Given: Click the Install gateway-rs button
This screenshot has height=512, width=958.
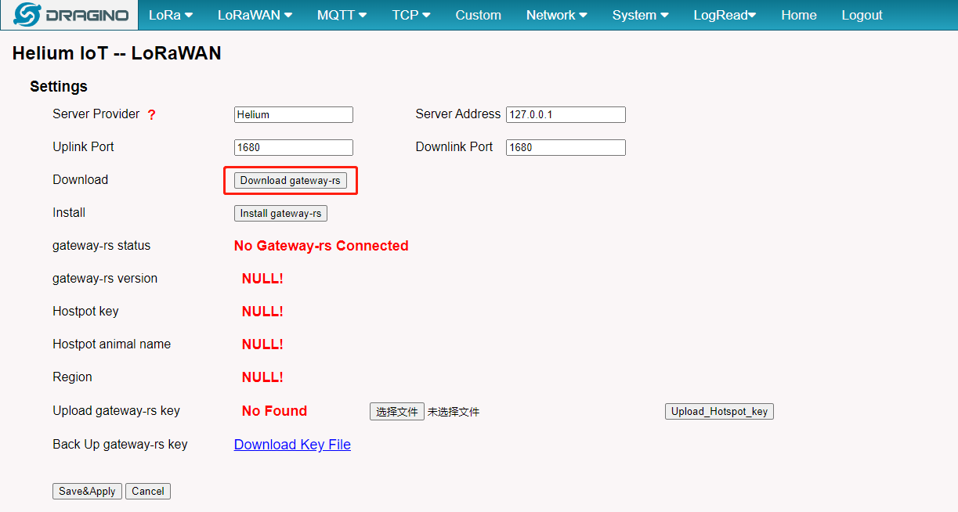Looking at the screenshot, I should point(280,213).
